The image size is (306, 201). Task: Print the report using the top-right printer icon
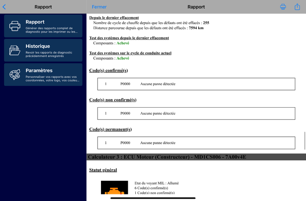coord(283,7)
